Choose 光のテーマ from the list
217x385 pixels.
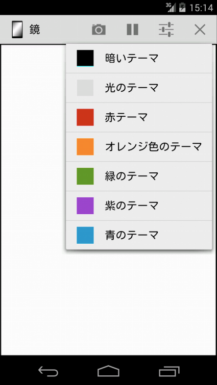[139, 88]
